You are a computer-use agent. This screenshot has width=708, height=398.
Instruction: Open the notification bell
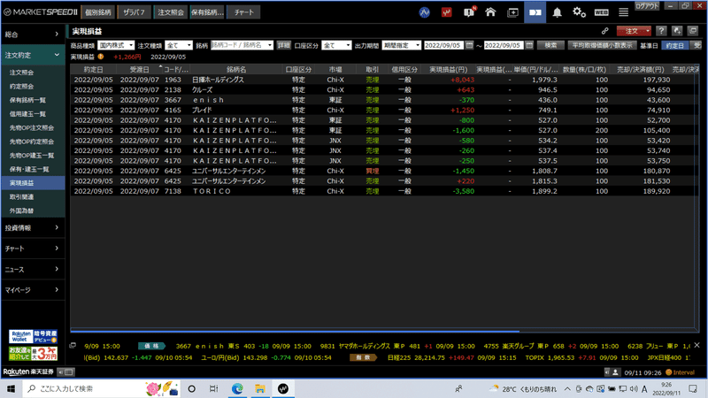click(558, 12)
